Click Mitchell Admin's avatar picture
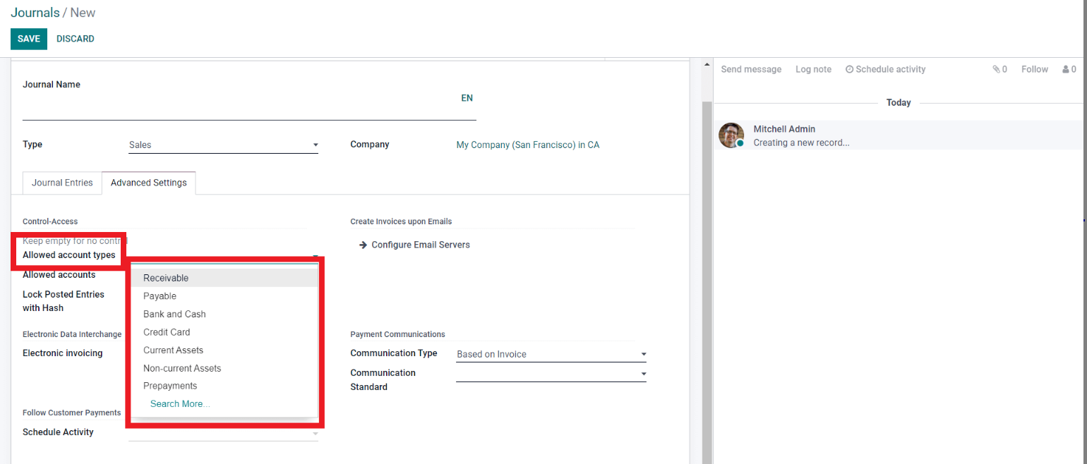The width and height of the screenshot is (1087, 464). pyautogui.click(x=731, y=135)
